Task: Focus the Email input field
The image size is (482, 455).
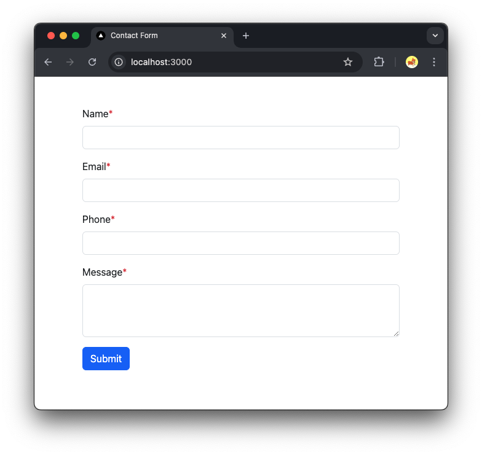Action: point(241,190)
